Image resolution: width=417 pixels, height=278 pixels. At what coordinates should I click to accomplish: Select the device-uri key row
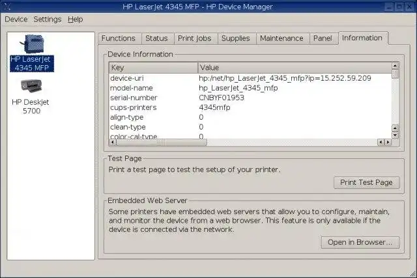coord(250,78)
